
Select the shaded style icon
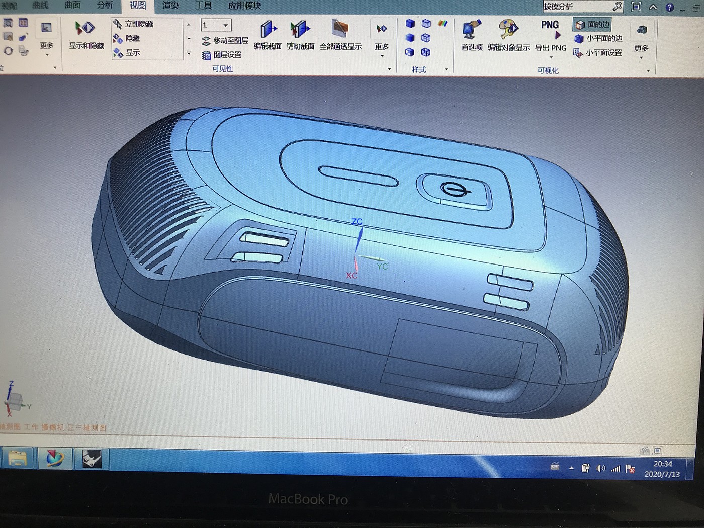pos(410,38)
